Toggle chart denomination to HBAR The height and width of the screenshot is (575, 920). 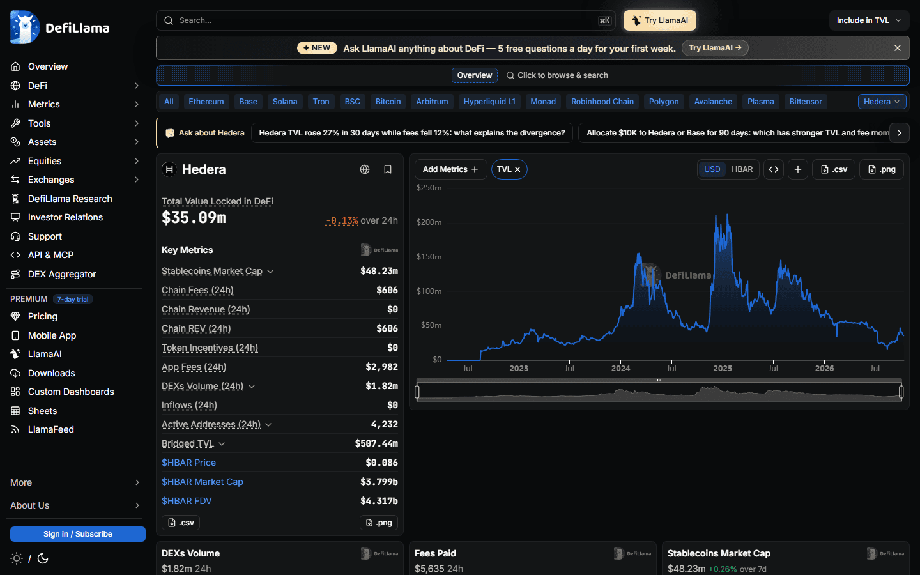tap(742, 169)
